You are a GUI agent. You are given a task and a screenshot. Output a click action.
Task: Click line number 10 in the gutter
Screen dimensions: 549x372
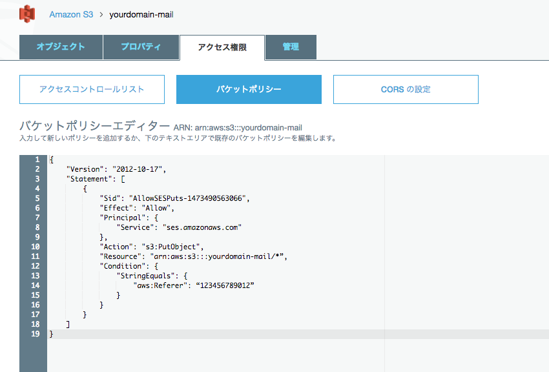coord(36,247)
